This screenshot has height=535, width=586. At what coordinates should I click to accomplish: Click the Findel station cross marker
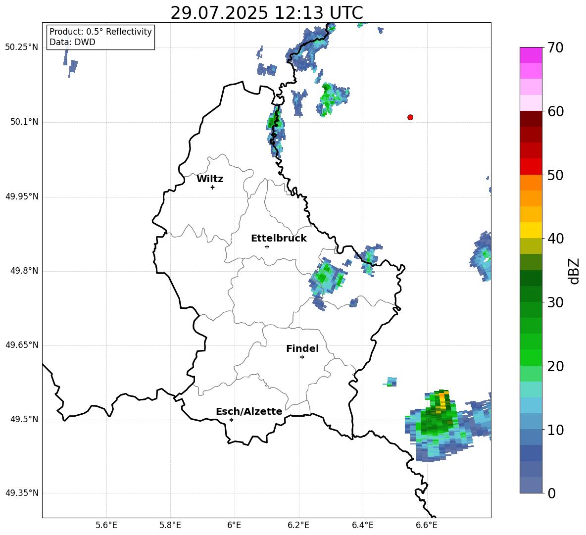(302, 357)
